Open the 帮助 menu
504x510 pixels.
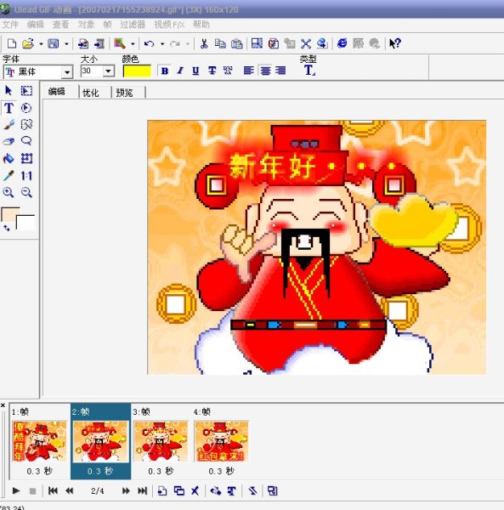coord(201,25)
